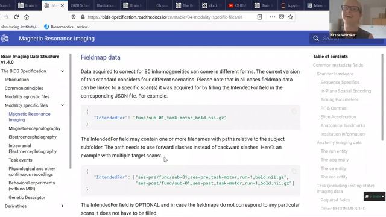Bookmark this page with the star icon
Viewport: 386px width, 217px height.
291,17
